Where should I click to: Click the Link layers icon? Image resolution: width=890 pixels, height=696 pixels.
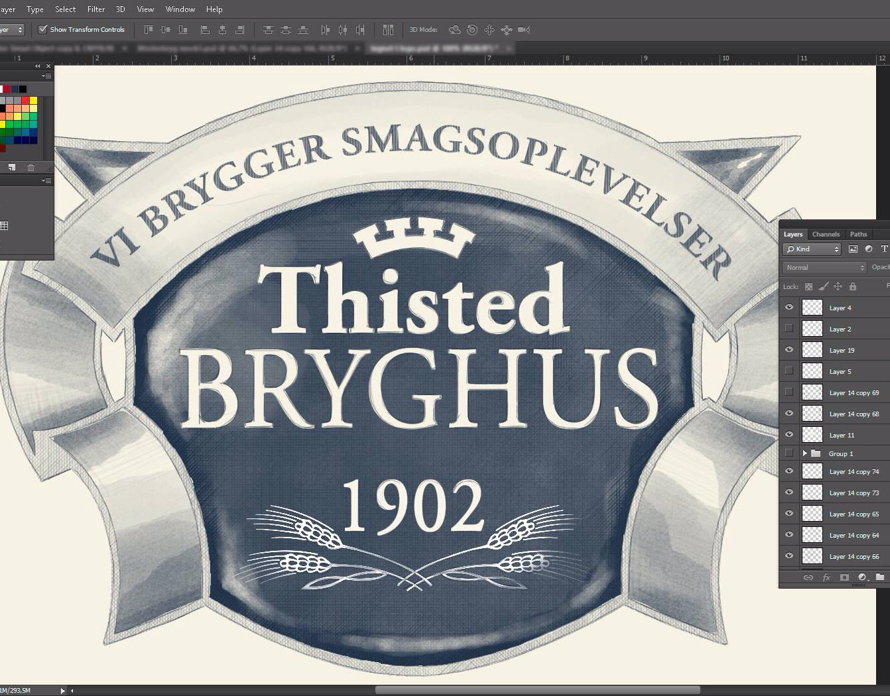point(808,577)
